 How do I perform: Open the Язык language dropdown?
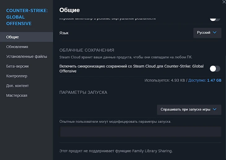[207, 33]
